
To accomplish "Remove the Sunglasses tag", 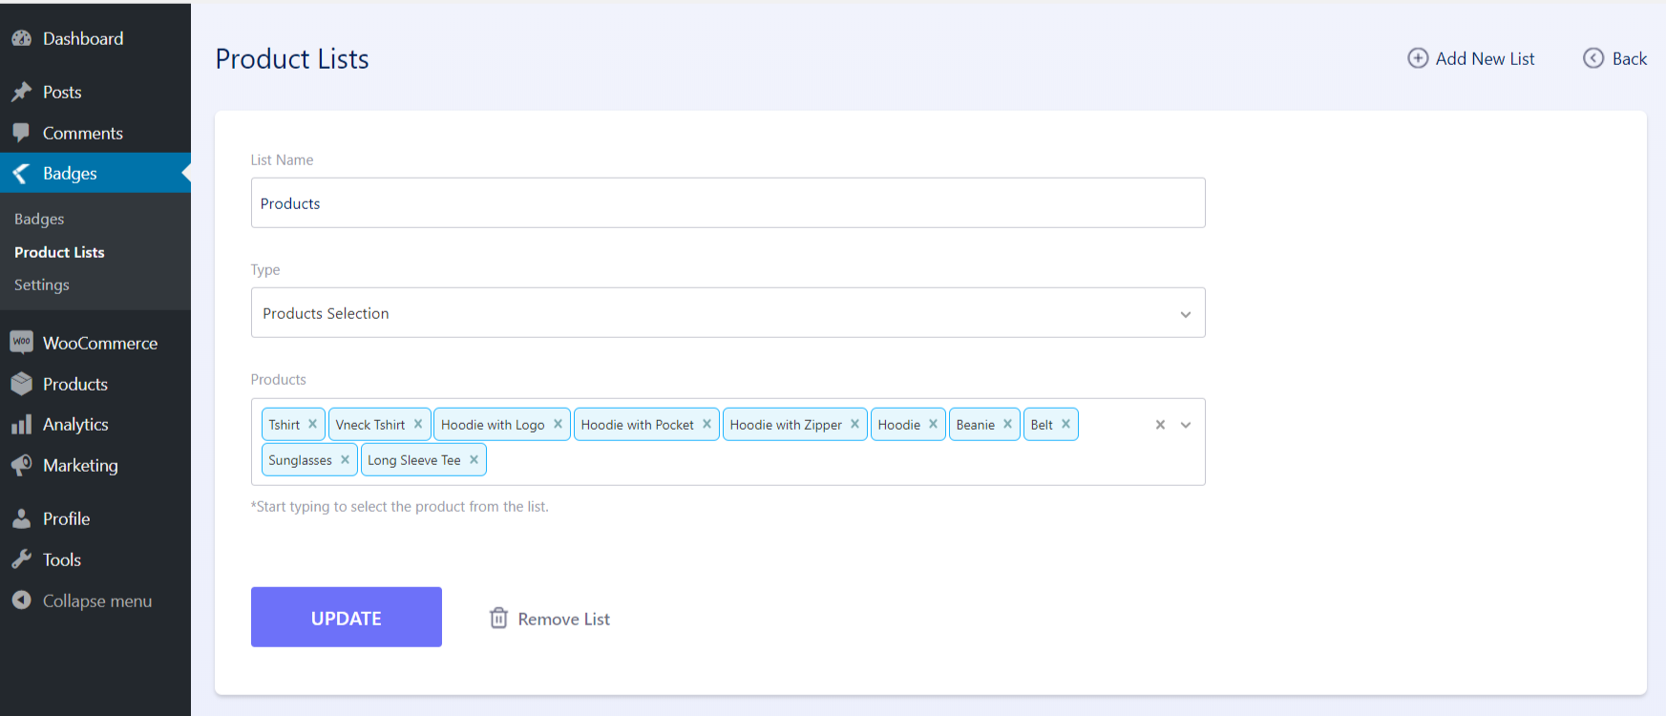I will coord(345,459).
